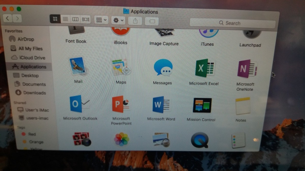
Task: Switch to Cover Flow view in toolbar
Action: pyautogui.click(x=85, y=20)
